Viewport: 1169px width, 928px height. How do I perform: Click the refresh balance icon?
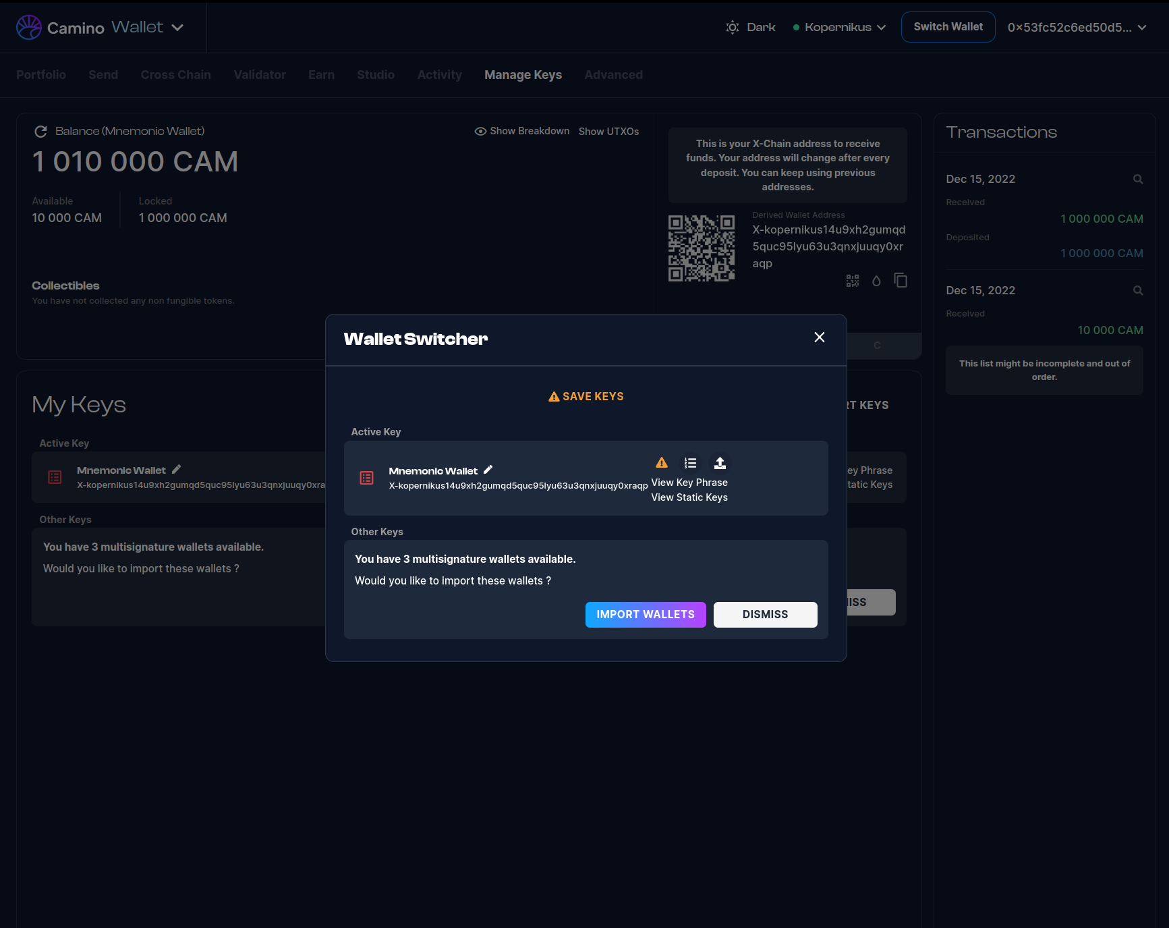pos(40,132)
